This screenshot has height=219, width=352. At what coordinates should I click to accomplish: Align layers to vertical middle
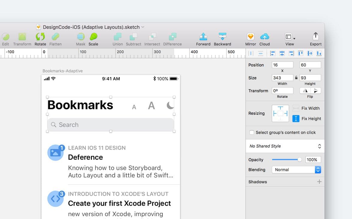310,53
